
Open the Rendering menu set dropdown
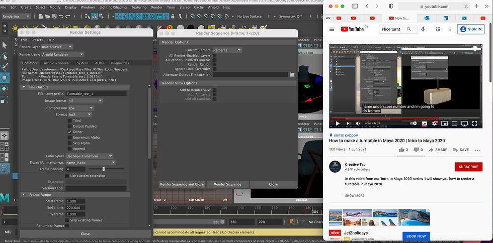pos(16,17)
